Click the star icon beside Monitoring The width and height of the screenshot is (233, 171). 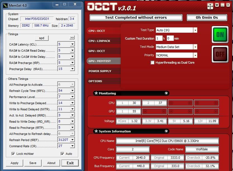click(96, 93)
